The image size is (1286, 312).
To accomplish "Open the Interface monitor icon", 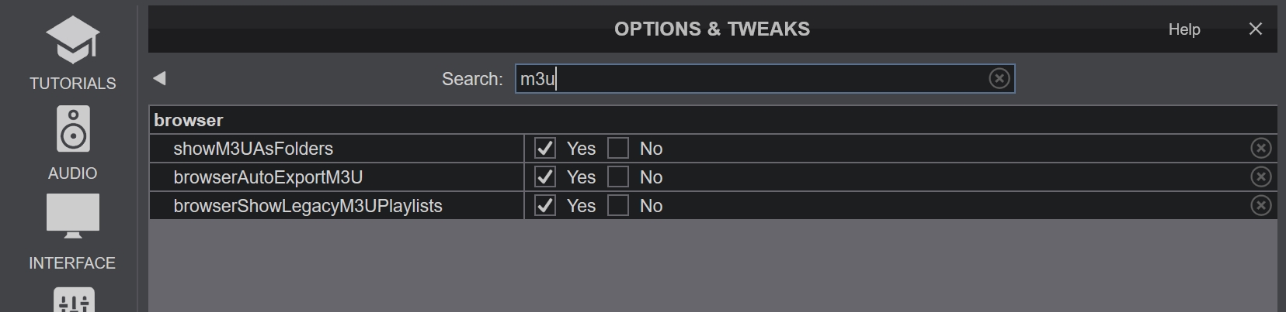I will coord(73,216).
